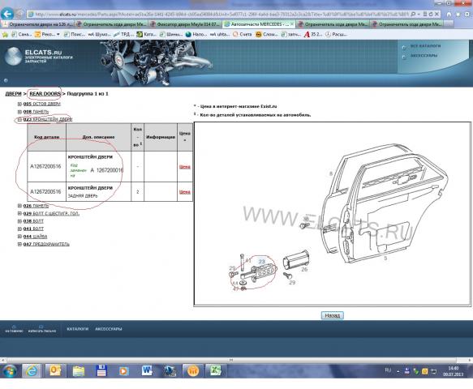Click the ELCATS.RU logo
The height and width of the screenshot is (389, 473).
coord(38,56)
